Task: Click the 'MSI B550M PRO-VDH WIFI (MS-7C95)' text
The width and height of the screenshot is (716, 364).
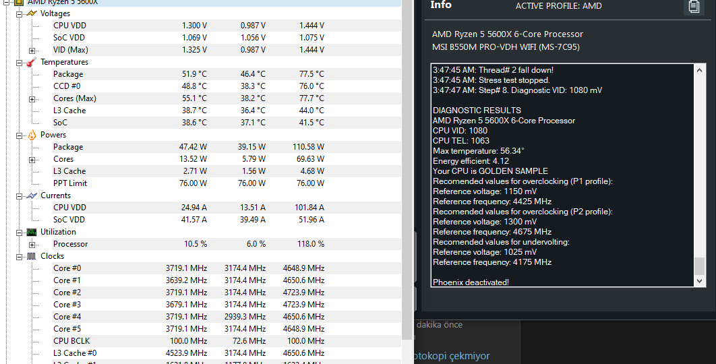Action: (506, 47)
